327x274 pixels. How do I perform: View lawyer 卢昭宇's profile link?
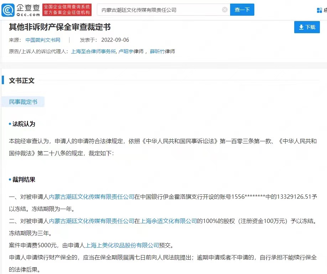click(x=126, y=51)
